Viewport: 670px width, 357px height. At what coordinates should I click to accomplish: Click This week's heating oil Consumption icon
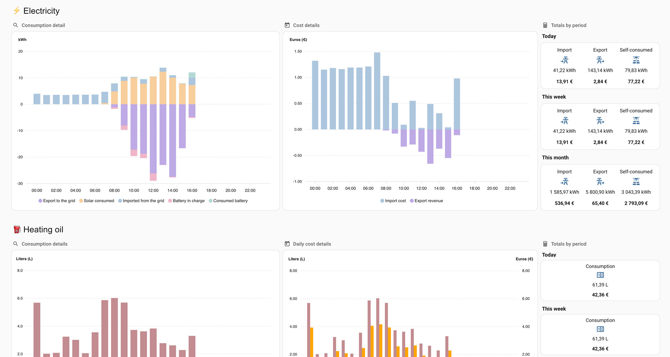click(x=600, y=329)
